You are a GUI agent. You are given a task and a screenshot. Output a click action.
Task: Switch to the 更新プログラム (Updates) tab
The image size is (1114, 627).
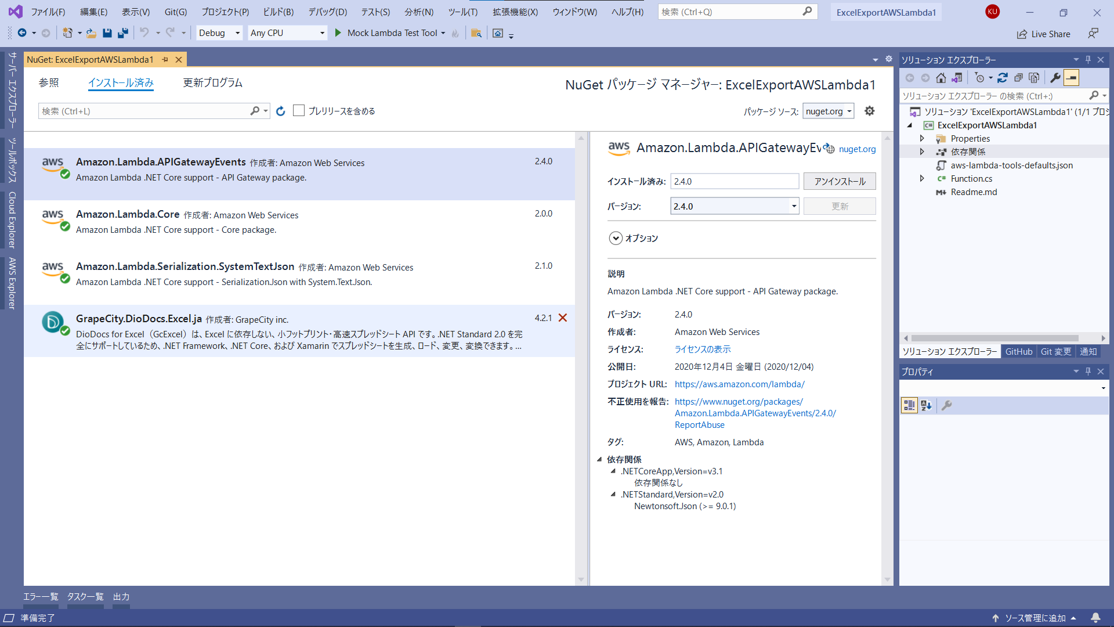tap(213, 82)
